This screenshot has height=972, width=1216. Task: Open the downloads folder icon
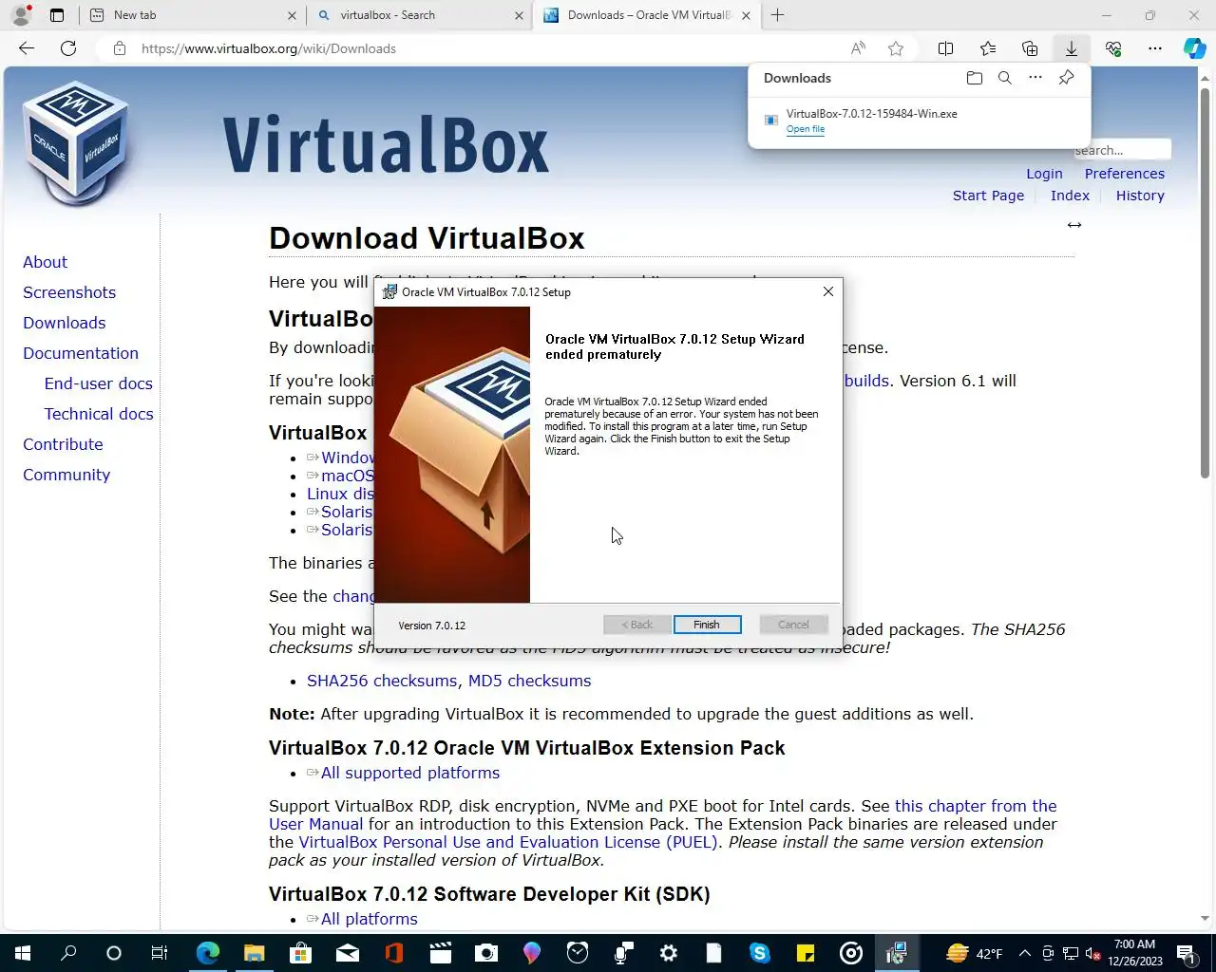coord(974,78)
